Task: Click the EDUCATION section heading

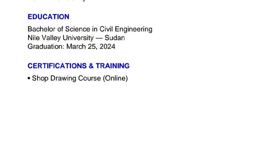Action: (48, 17)
